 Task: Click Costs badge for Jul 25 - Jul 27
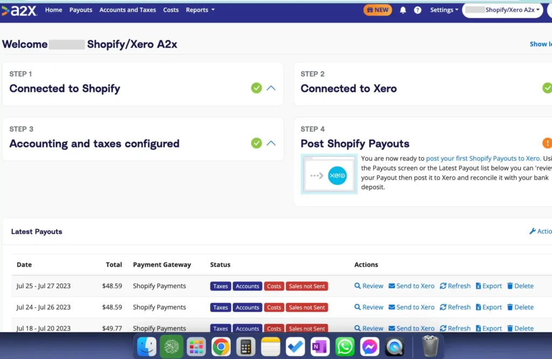[x=273, y=286]
